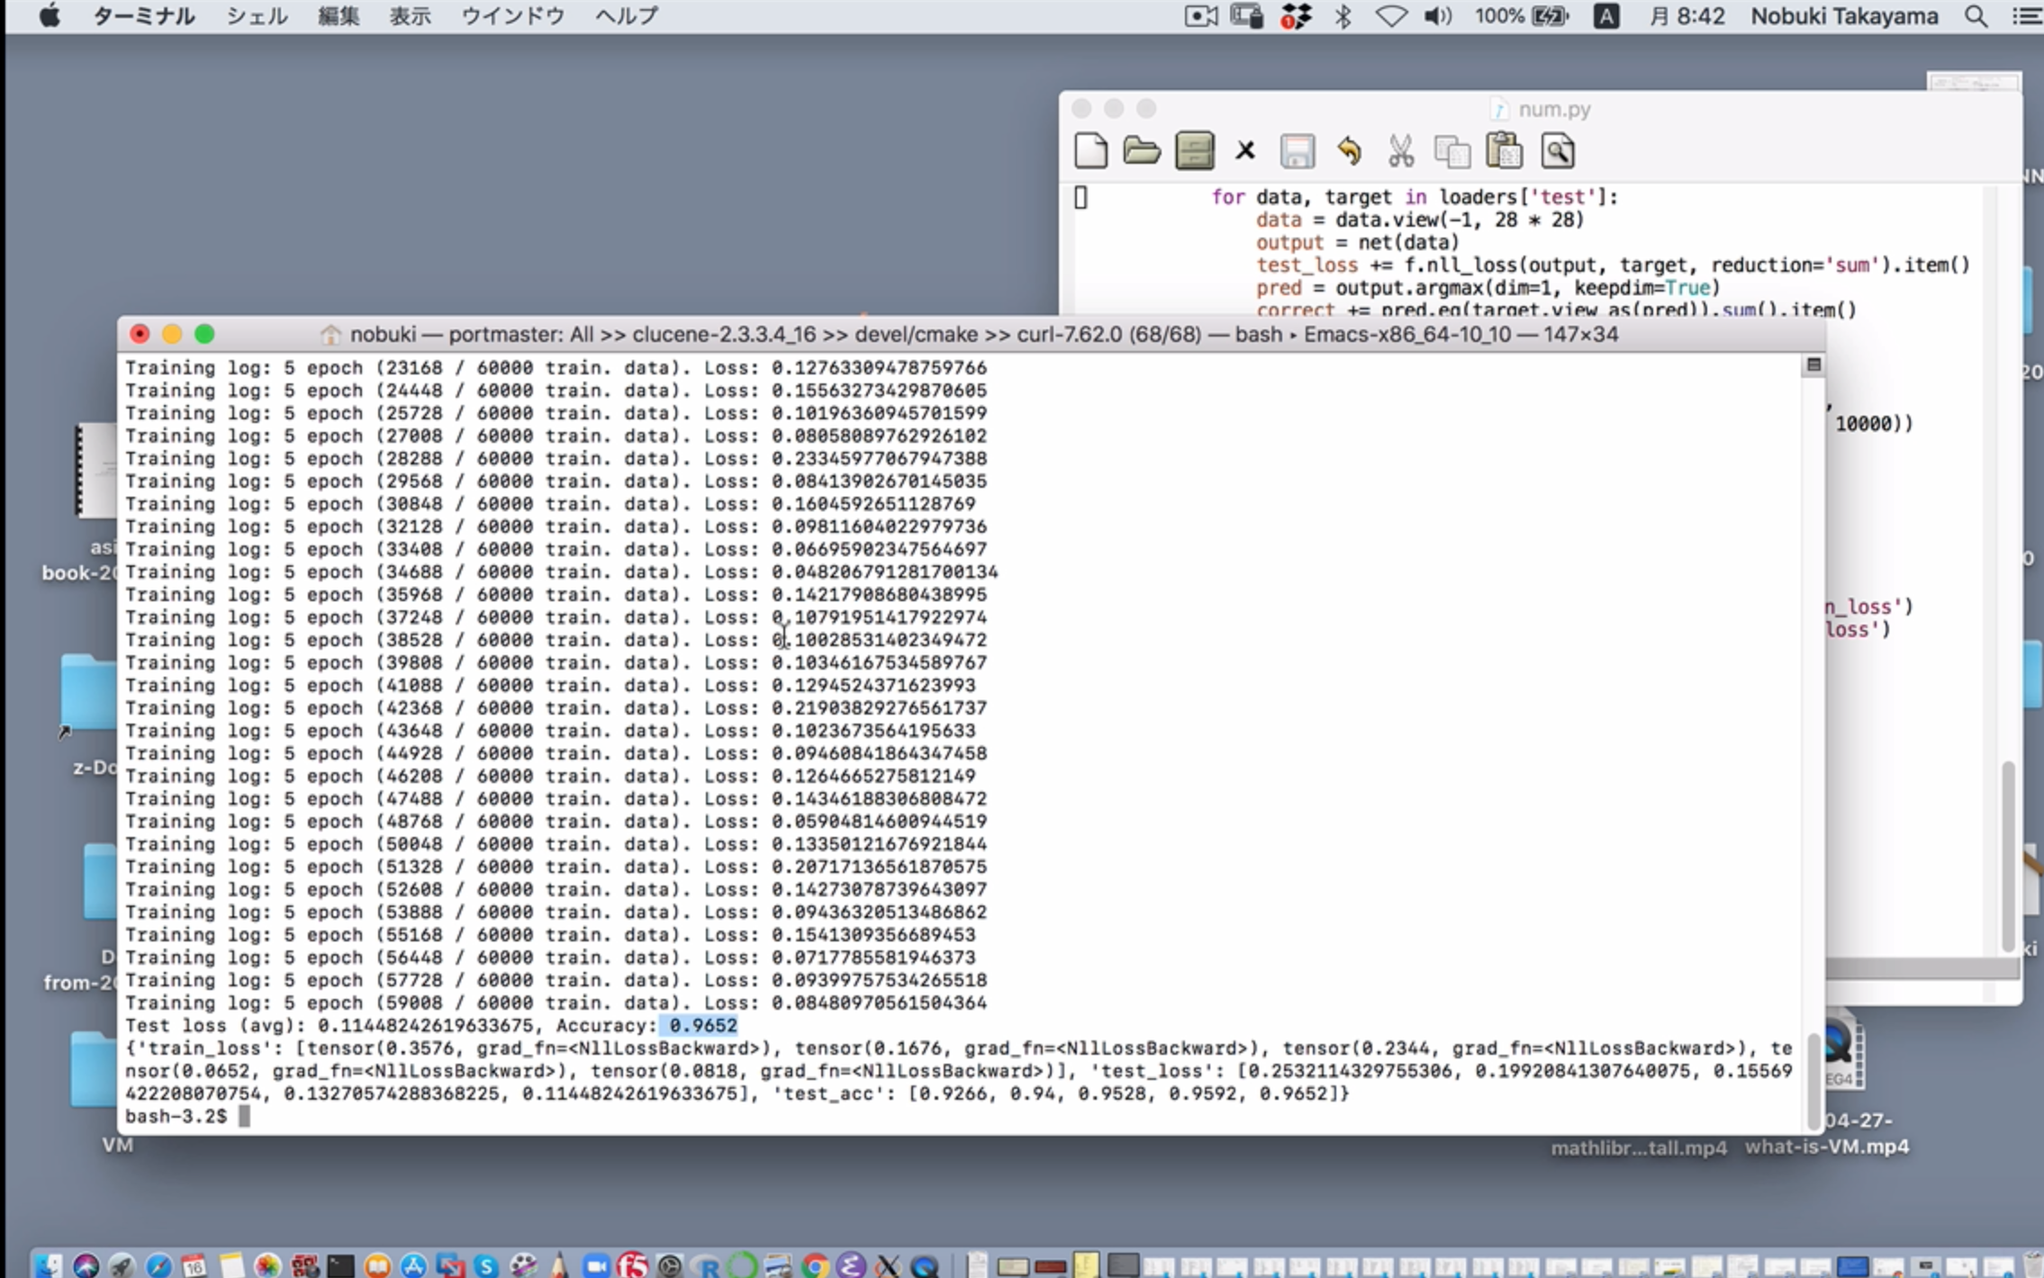Click the copy icon in Emacs toolbar
The width and height of the screenshot is (2044, 1278).
click(x=1452, y=151)
